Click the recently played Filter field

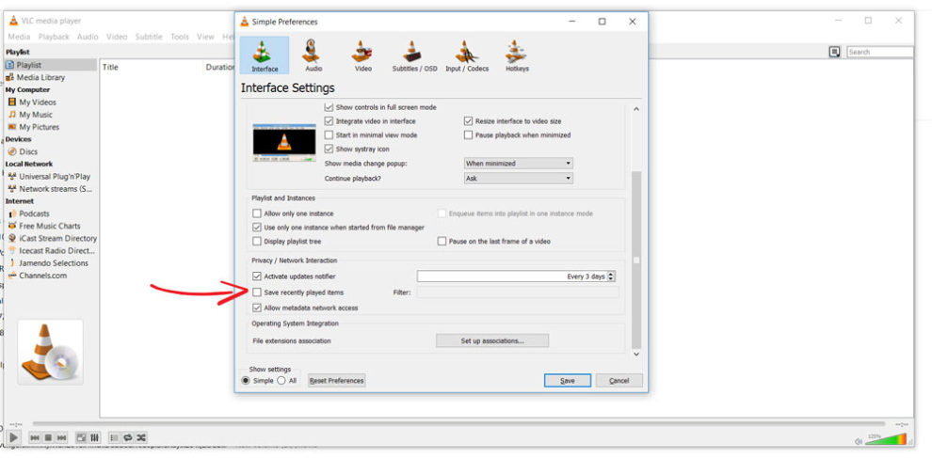coord(518,292)
